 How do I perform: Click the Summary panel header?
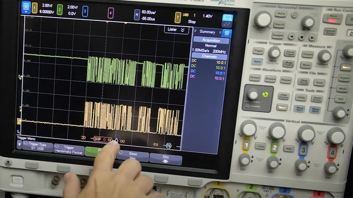point(207,32)
